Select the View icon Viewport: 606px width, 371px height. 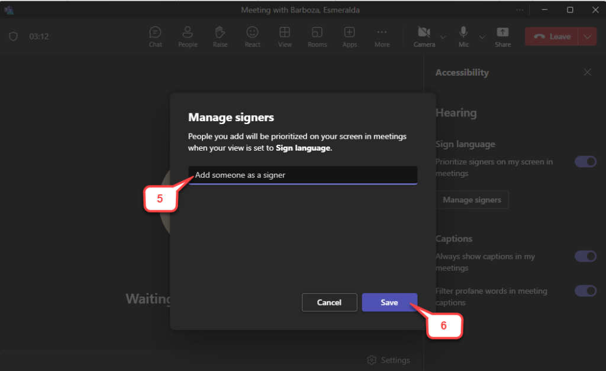285,36
